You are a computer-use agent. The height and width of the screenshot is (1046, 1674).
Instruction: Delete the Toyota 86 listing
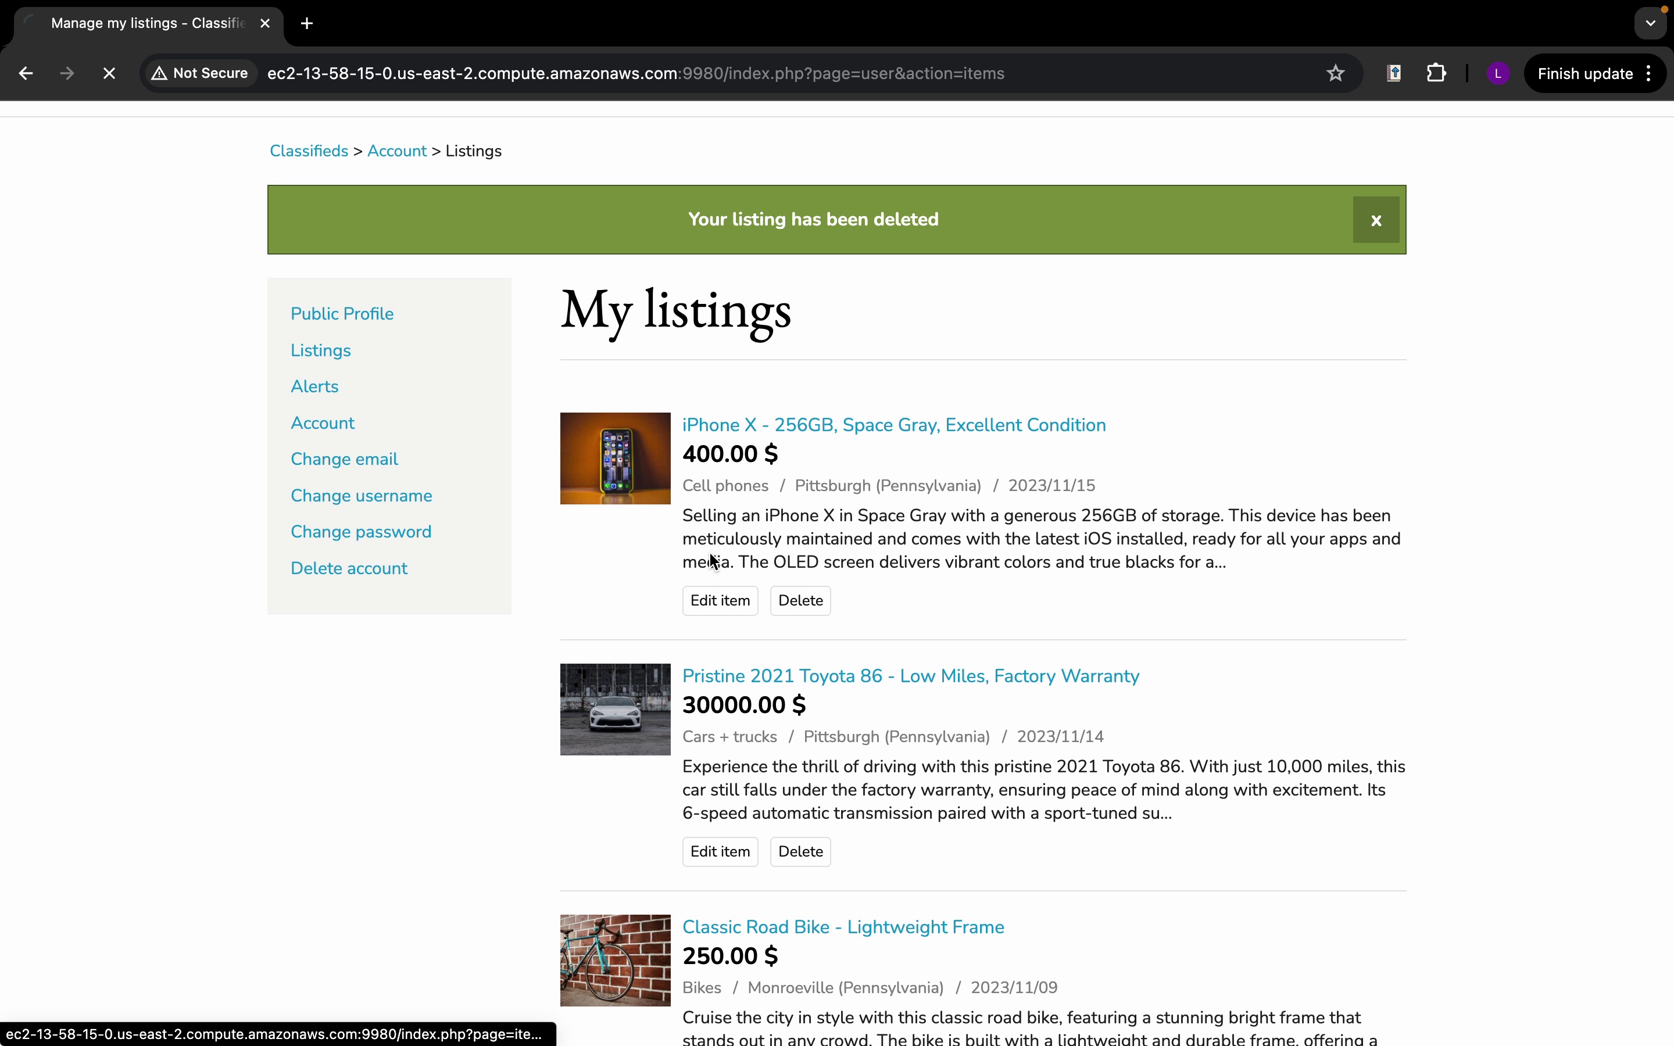[800, 851]
